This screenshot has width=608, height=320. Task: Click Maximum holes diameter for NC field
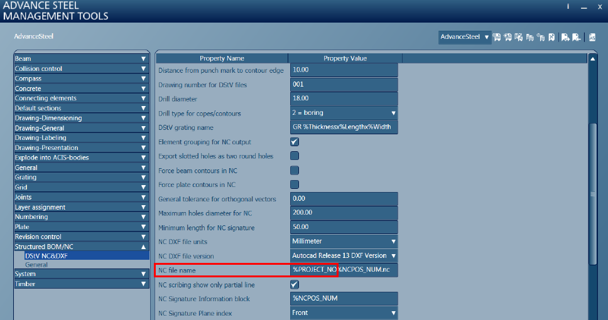pyautogui.click(x=344, y=213)
